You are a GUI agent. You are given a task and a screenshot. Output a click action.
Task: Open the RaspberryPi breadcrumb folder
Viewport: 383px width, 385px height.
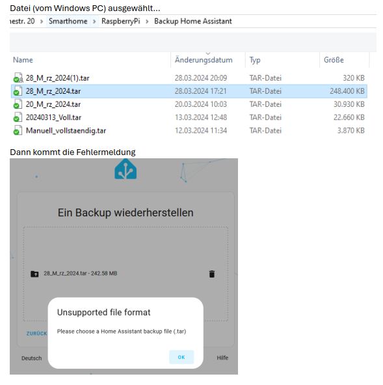[x=121, y=21]
